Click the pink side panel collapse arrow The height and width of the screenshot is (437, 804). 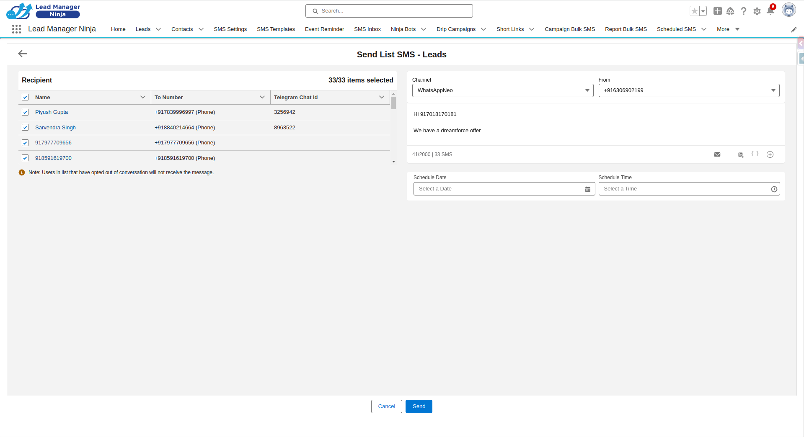(801, 44)
